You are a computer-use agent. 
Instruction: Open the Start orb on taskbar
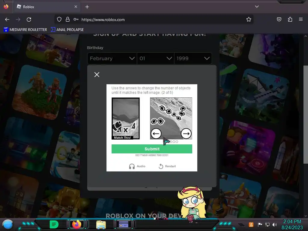click(x=8, y=225)
